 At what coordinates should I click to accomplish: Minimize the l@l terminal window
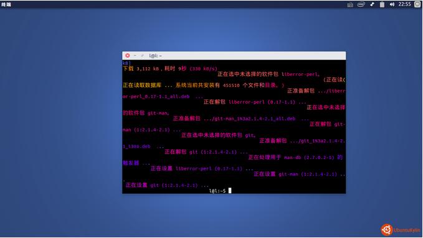pos(135,55)
